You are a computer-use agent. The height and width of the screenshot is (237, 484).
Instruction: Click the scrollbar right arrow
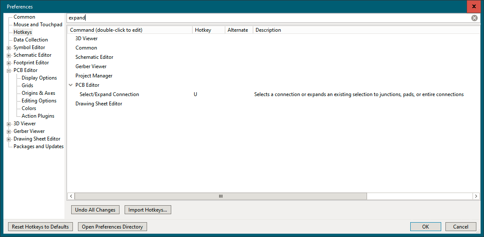pos(476,196)
